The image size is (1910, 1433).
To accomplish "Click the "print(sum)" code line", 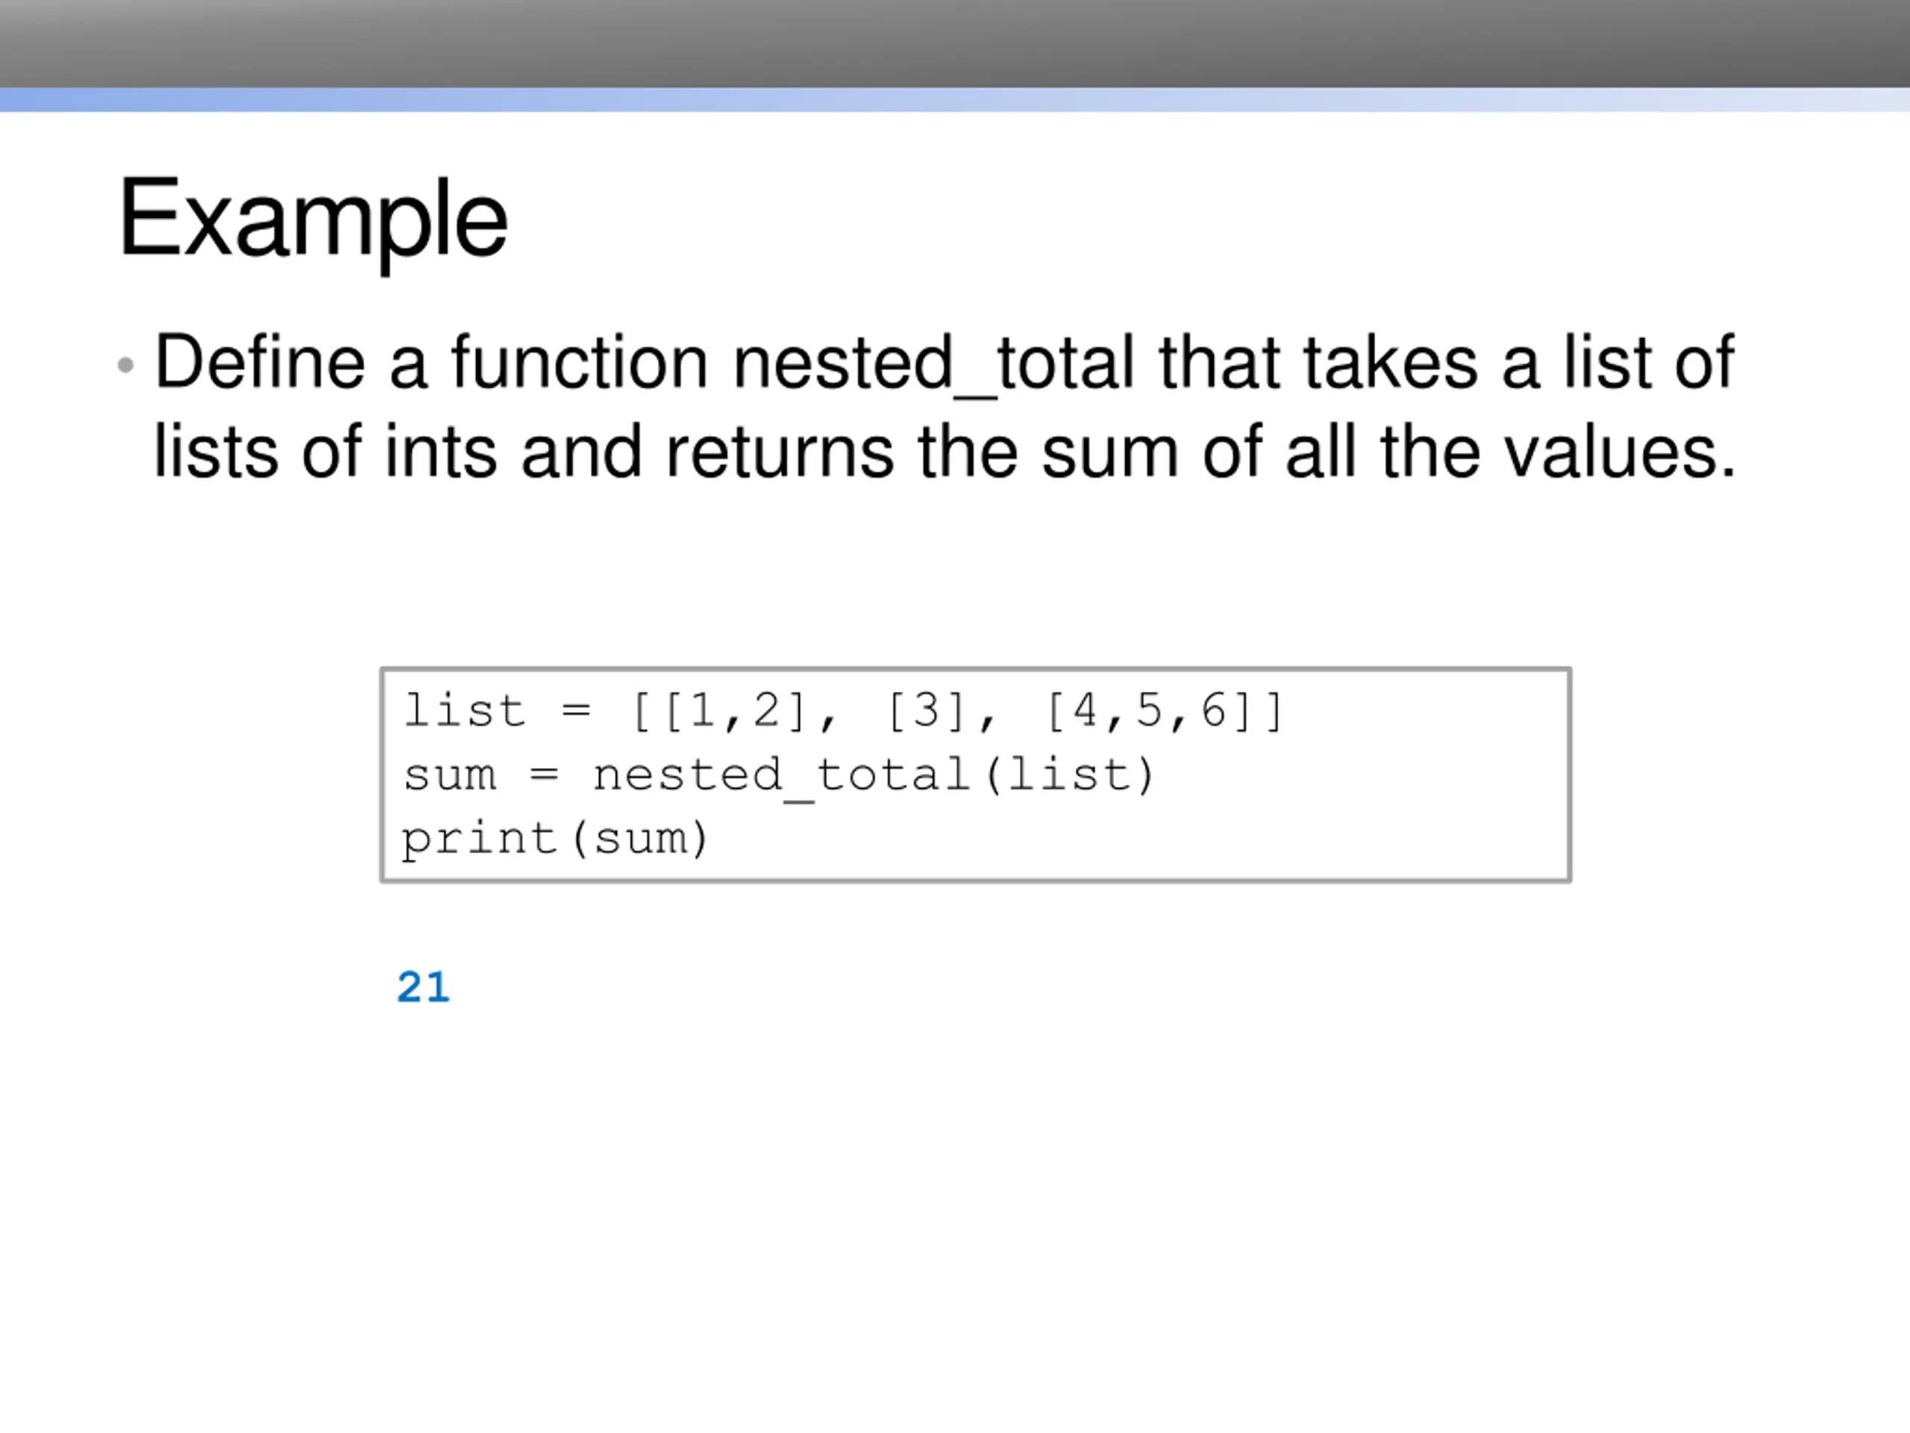I will (554, 839).
